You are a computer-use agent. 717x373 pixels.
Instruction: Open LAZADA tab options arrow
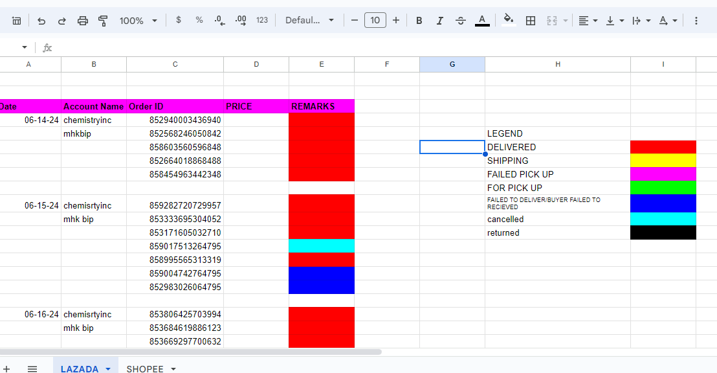tap(108, 368)
